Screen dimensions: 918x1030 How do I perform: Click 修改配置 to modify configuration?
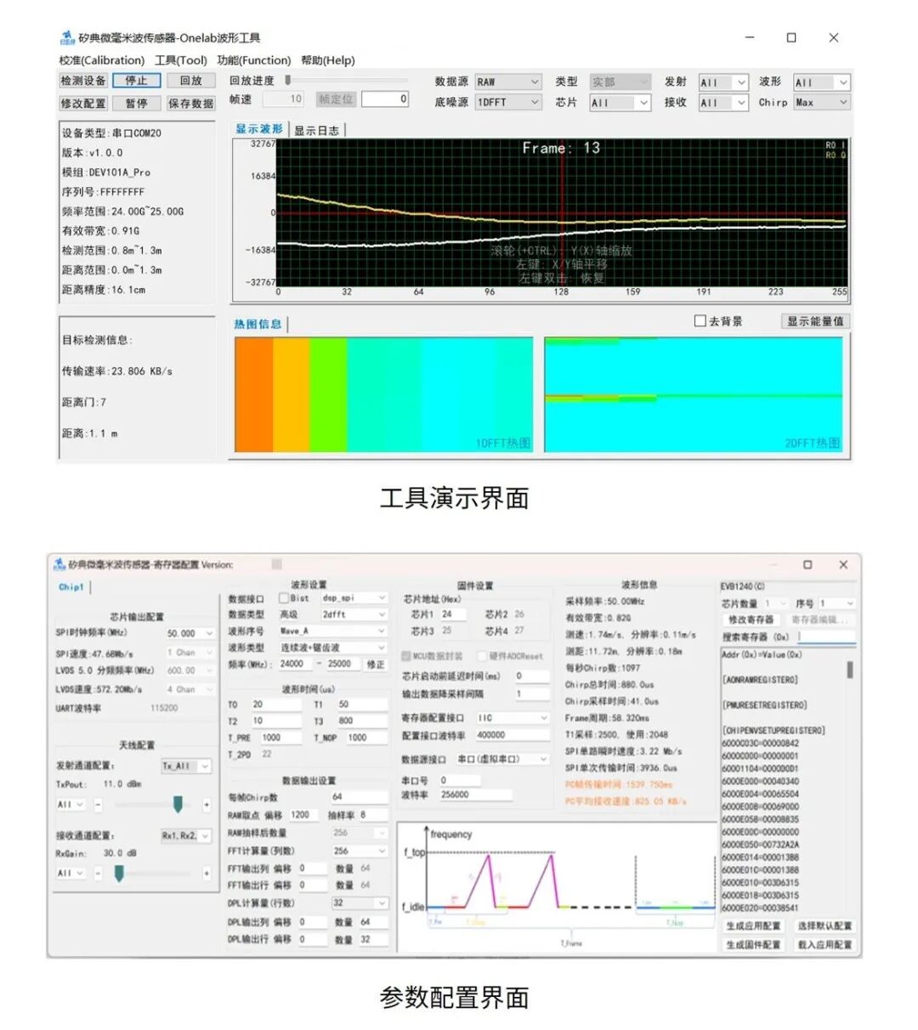point(82,104)
